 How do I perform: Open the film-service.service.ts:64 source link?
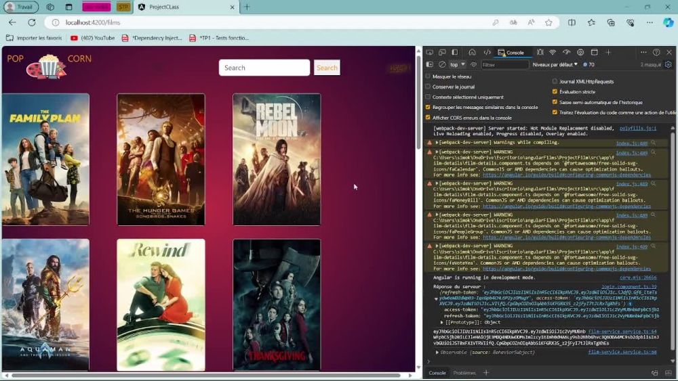[x=622, y=332]
